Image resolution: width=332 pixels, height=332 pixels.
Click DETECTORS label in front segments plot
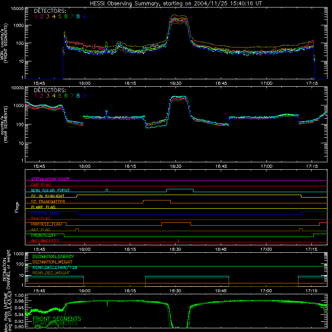[x=50, y=11]
